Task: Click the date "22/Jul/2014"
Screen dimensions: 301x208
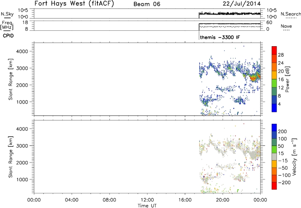Action: click(x=242, y=4)
